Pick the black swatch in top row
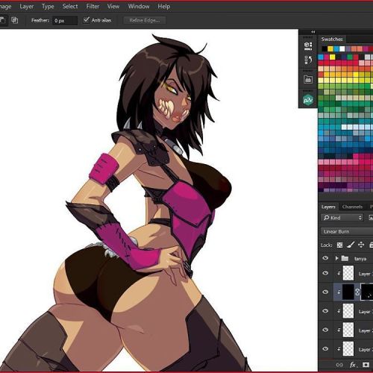 pyautogui.click(x=325, y=48)
